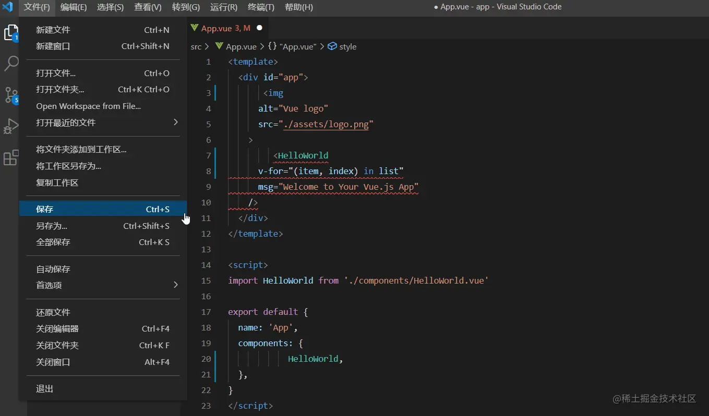Click the Vue icon on App.vue tab

[195, 28]
